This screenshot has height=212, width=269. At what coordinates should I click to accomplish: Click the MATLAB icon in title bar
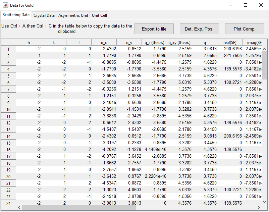(x=6, y=5)
